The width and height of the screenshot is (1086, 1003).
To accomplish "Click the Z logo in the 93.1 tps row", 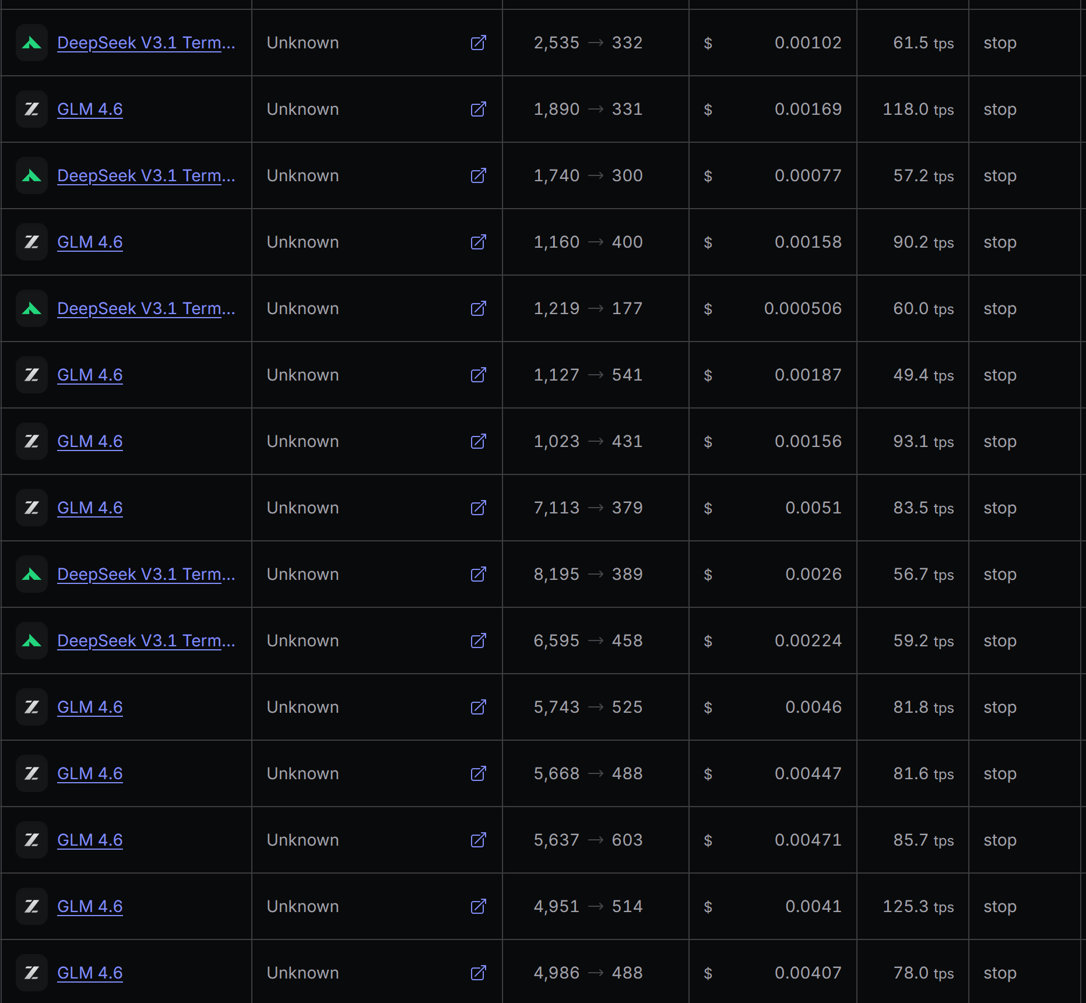I will 31,442.
